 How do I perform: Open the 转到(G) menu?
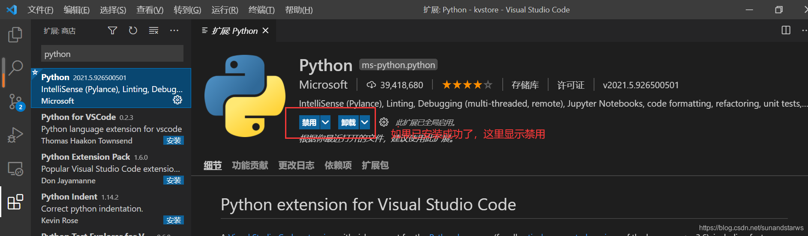point(187,10)
